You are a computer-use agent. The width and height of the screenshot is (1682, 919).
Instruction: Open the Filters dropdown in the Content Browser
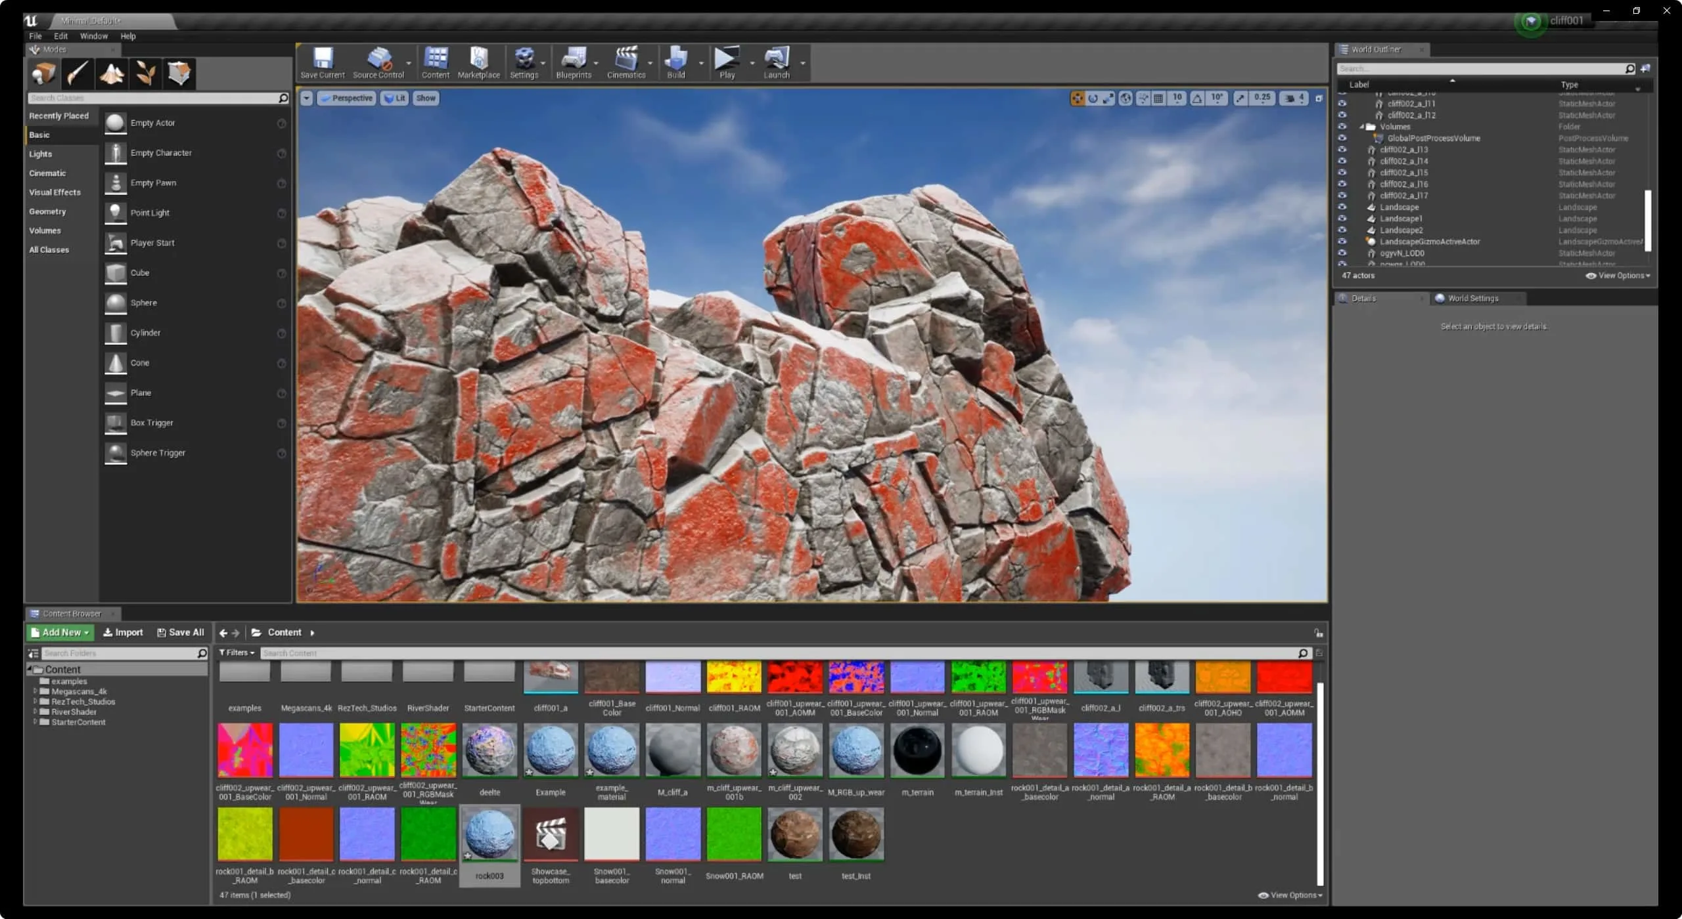tap(237, 652)
